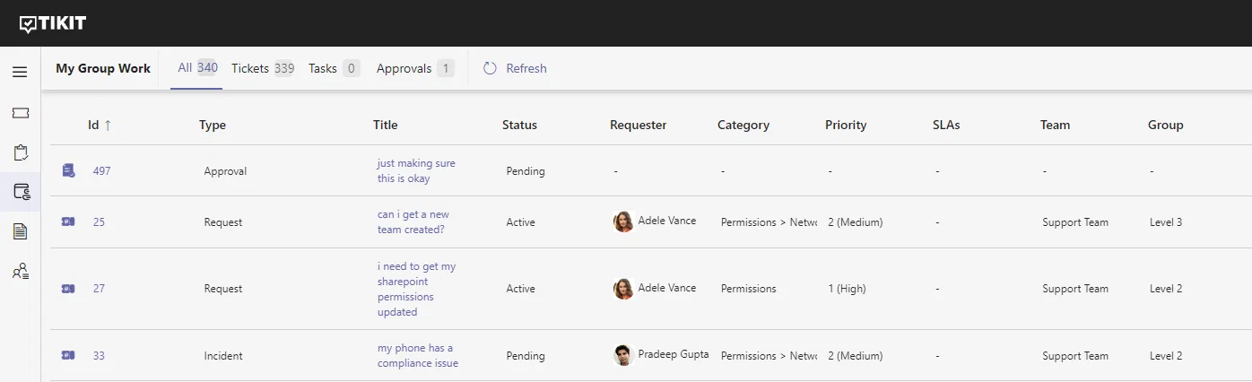Click Pradeep Gupta's avatar

pos(623,355)
